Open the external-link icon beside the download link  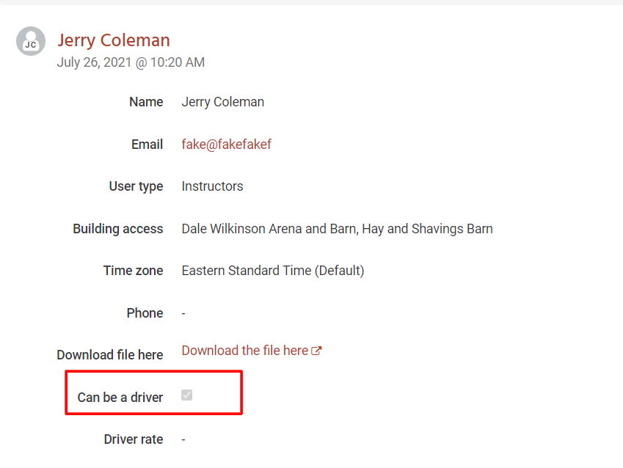pos(316,351)
